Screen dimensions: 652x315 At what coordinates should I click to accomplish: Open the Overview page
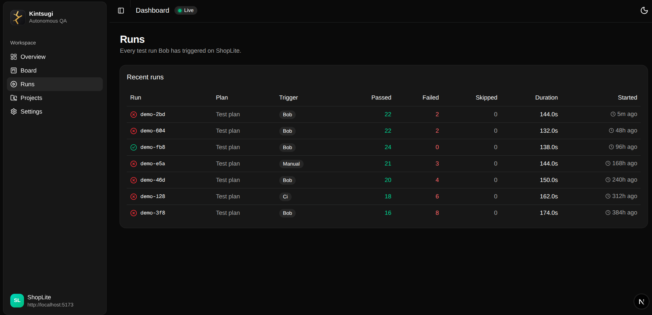55,57
